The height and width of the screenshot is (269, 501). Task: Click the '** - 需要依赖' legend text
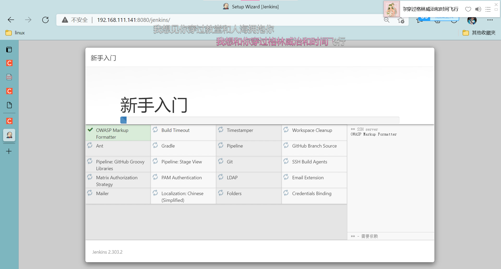pos(364,236)
